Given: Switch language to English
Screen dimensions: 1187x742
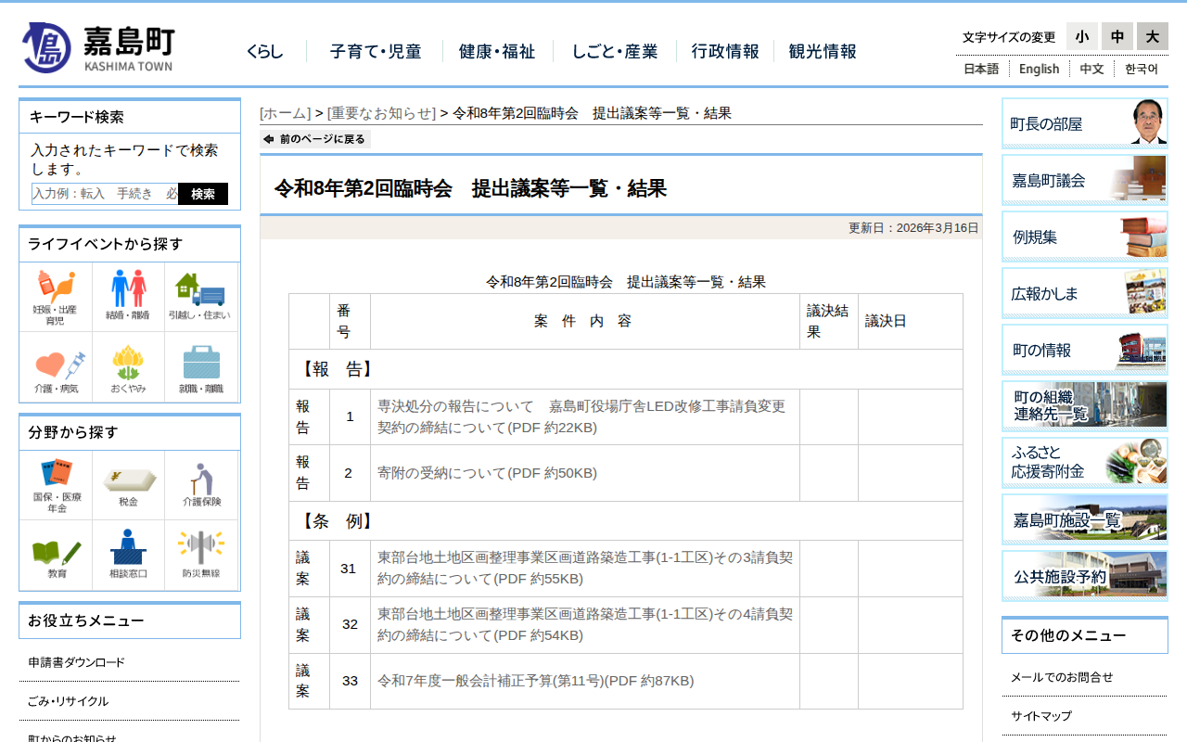Looking at the screenshot, I should pyautogui.click(x=1039, y=69).
